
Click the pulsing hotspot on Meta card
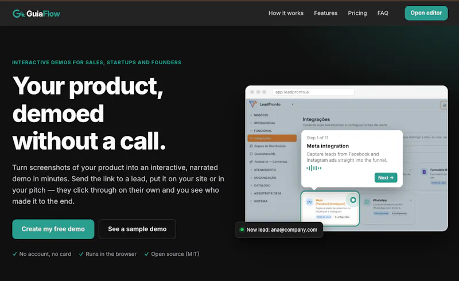tap(353, 200)
